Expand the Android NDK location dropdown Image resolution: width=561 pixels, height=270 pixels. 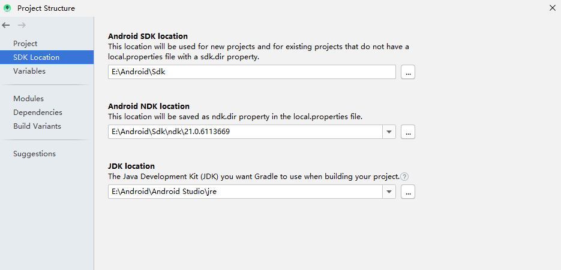(x=389, y=132)
